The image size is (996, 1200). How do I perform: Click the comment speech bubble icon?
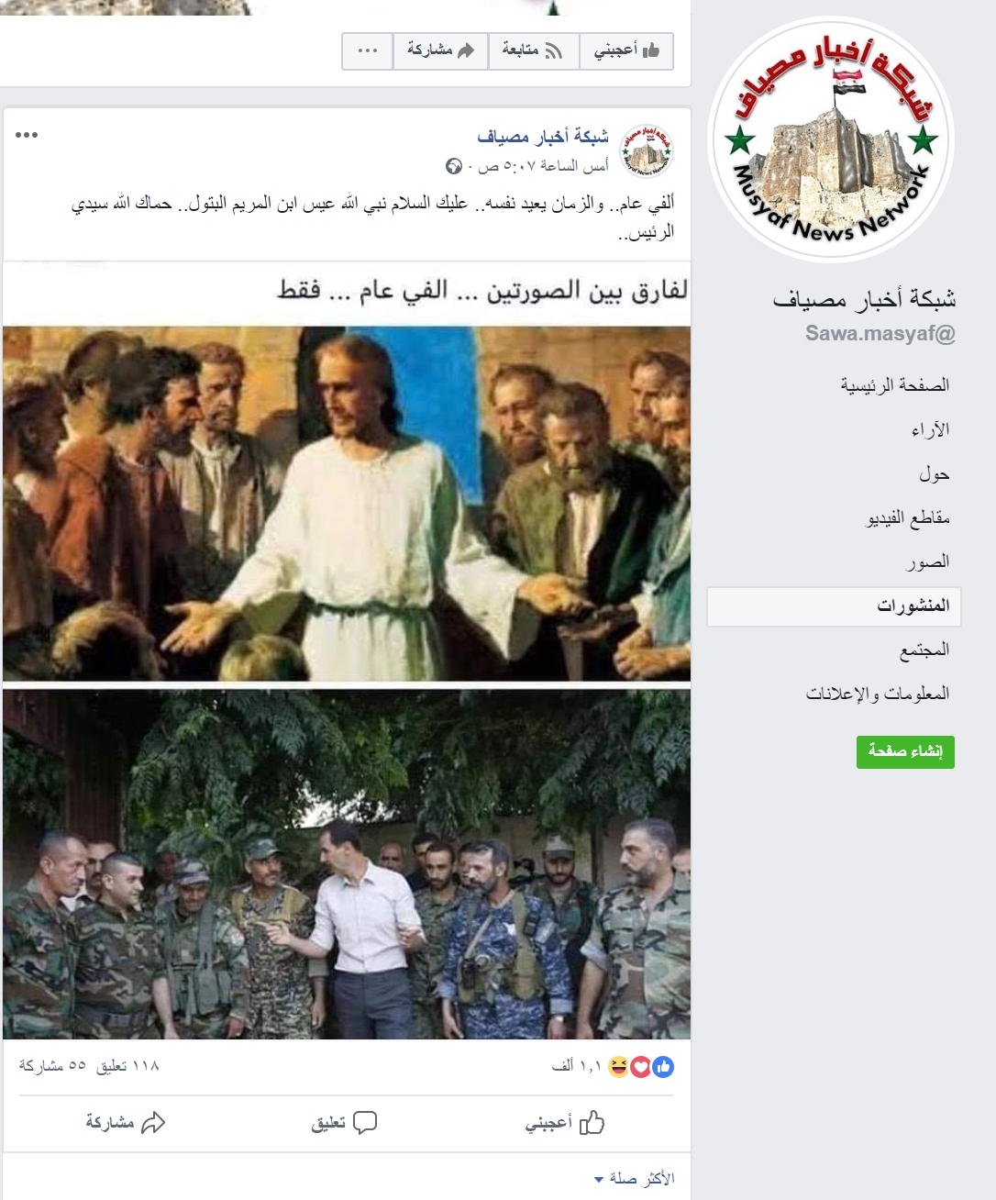click(x=365, y=1122)
